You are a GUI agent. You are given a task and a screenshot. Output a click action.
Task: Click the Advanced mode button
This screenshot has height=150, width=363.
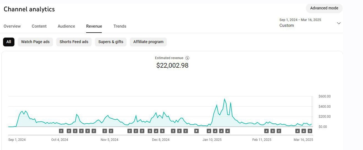[x=324, y=8]
